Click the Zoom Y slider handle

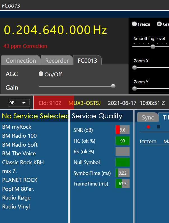point(135,89)
